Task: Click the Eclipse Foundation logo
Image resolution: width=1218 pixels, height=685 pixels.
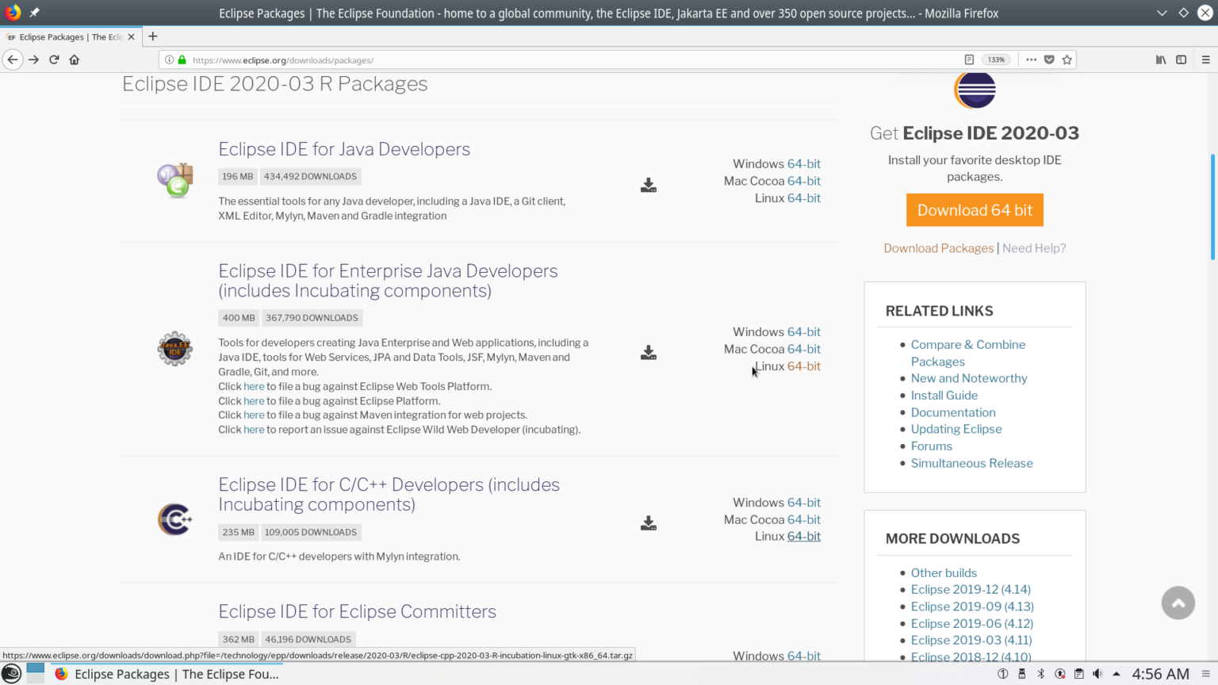Action: 974,90
